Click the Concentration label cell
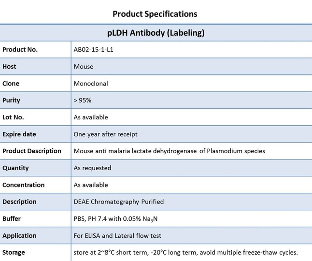This screenshot has width=312, height=261. point(35,185)
